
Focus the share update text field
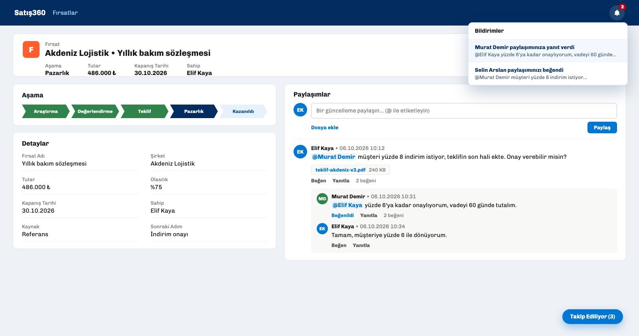tap(464, 111)
